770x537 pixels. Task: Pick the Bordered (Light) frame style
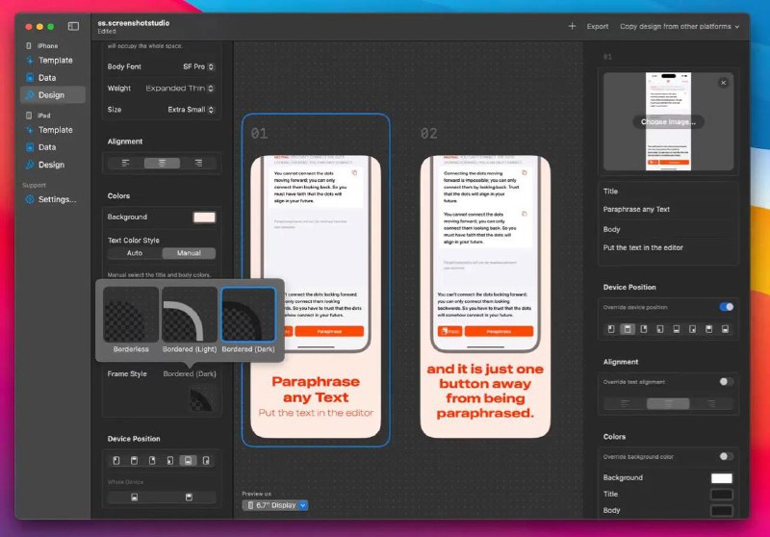(x=190, y=315)
